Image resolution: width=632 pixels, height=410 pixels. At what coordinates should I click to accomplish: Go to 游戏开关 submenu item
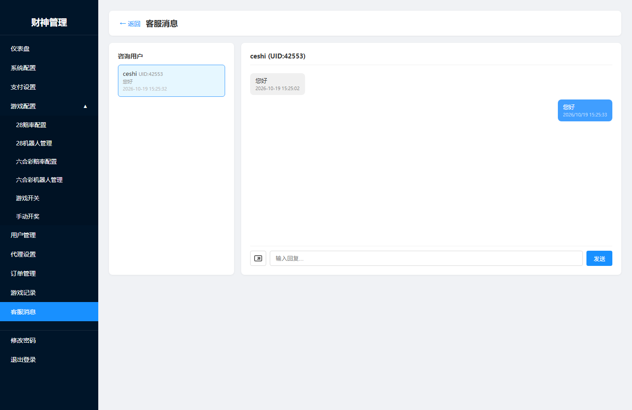click(x=49, y=198)
